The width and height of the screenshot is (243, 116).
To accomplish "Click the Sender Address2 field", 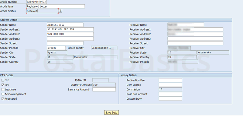I will (70, 34).
